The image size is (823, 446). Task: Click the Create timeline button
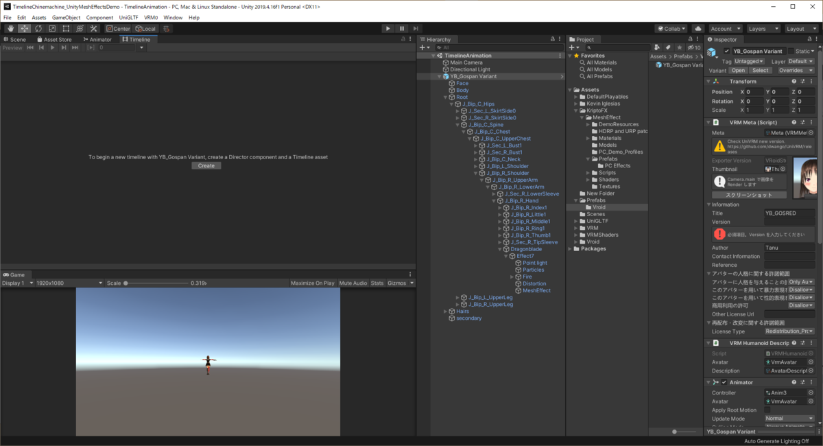click(x=206, y=165)
